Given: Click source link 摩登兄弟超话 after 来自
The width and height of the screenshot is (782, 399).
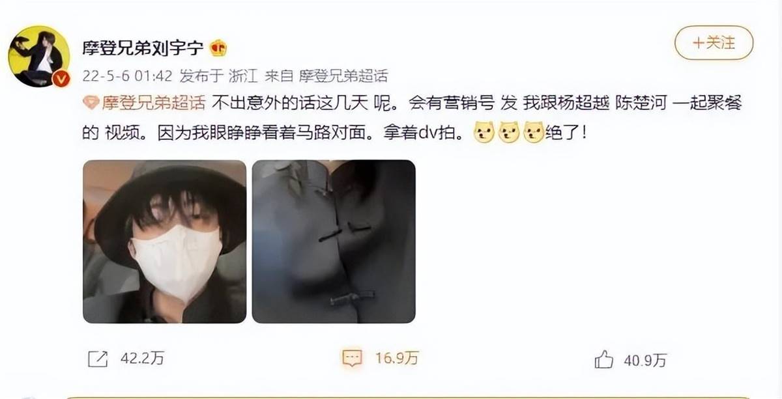Looking at the screenshot, I should point(343,76).
